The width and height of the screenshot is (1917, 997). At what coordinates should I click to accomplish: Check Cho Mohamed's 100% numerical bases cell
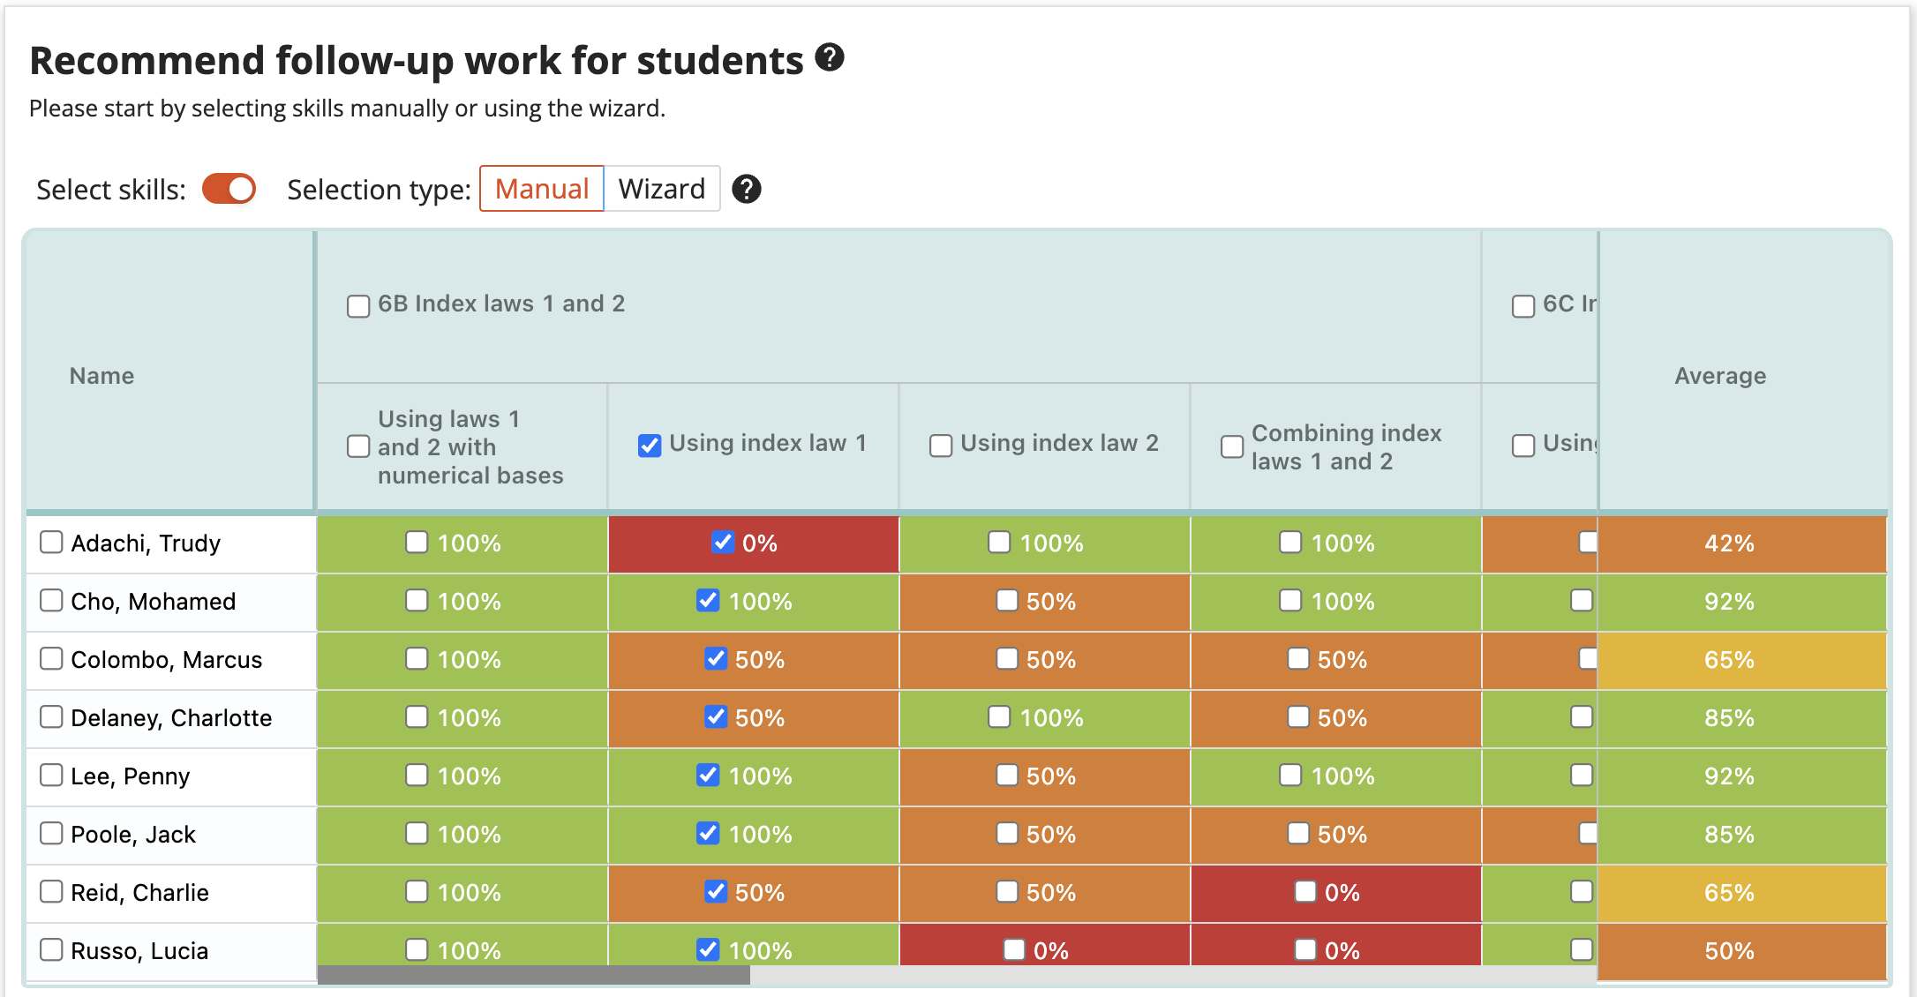click(x=416, y=601)
